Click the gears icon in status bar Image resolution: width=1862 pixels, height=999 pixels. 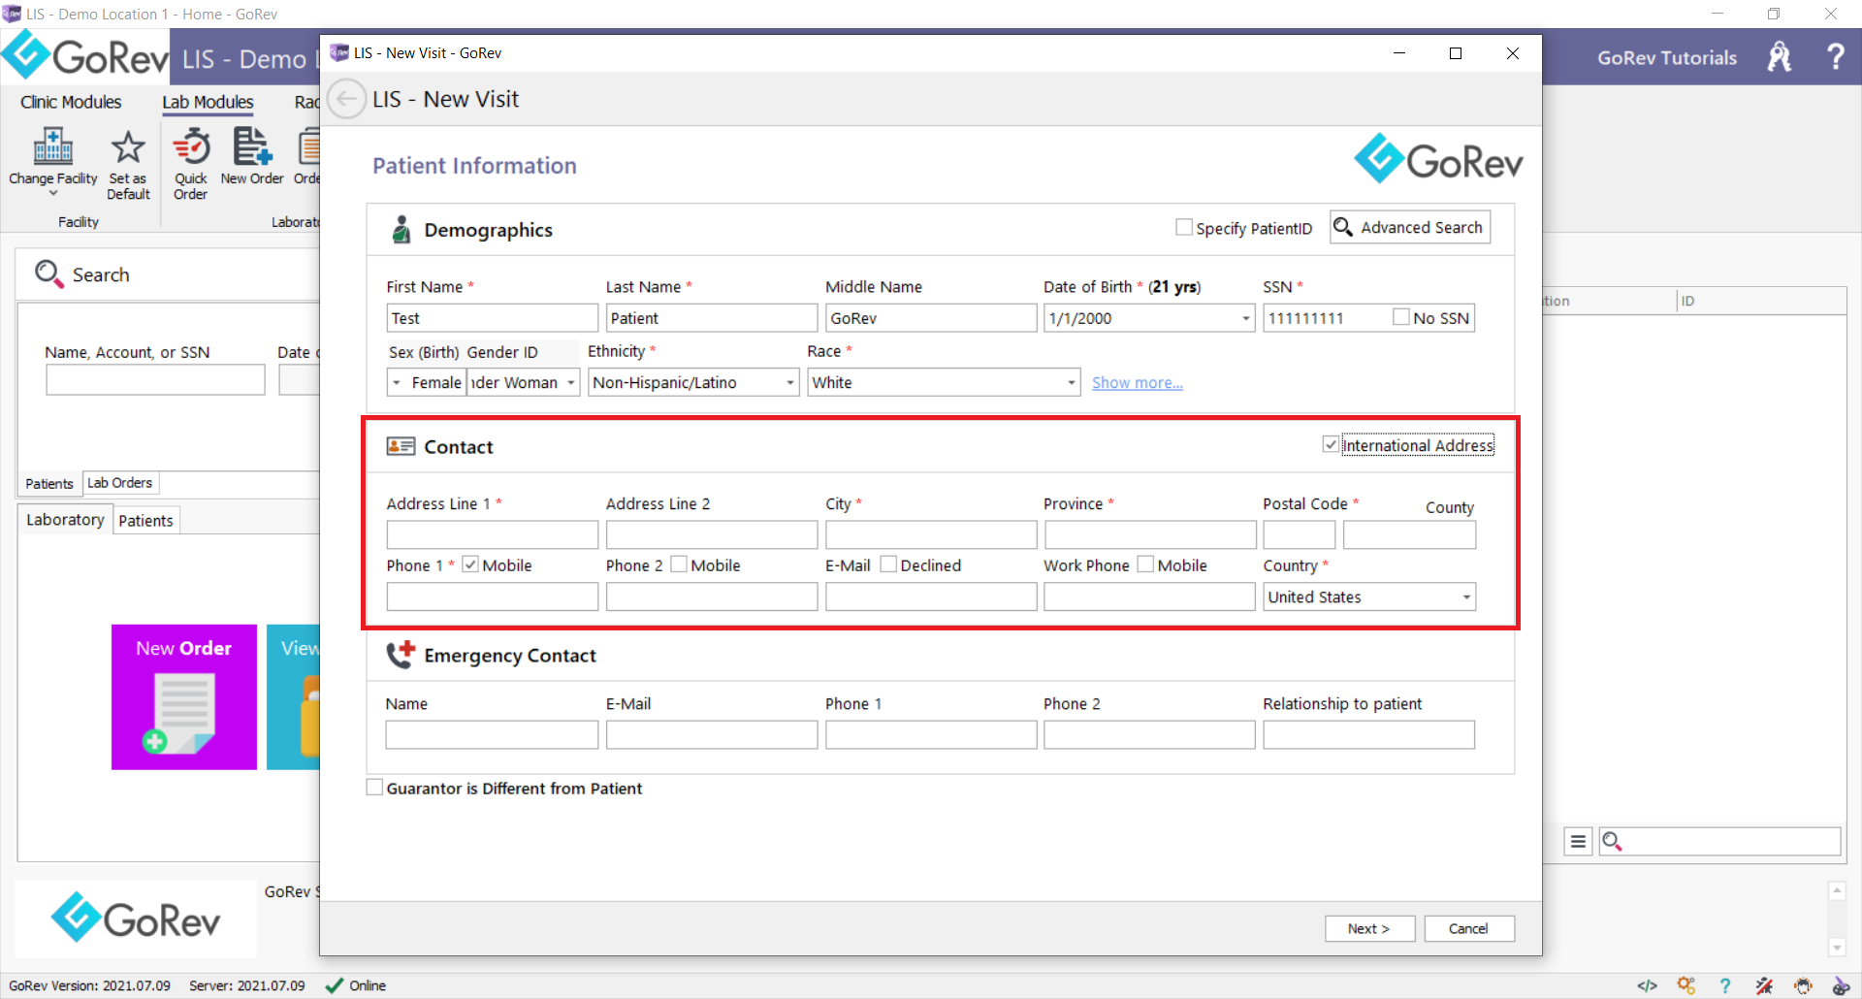tap(1686, 985)
